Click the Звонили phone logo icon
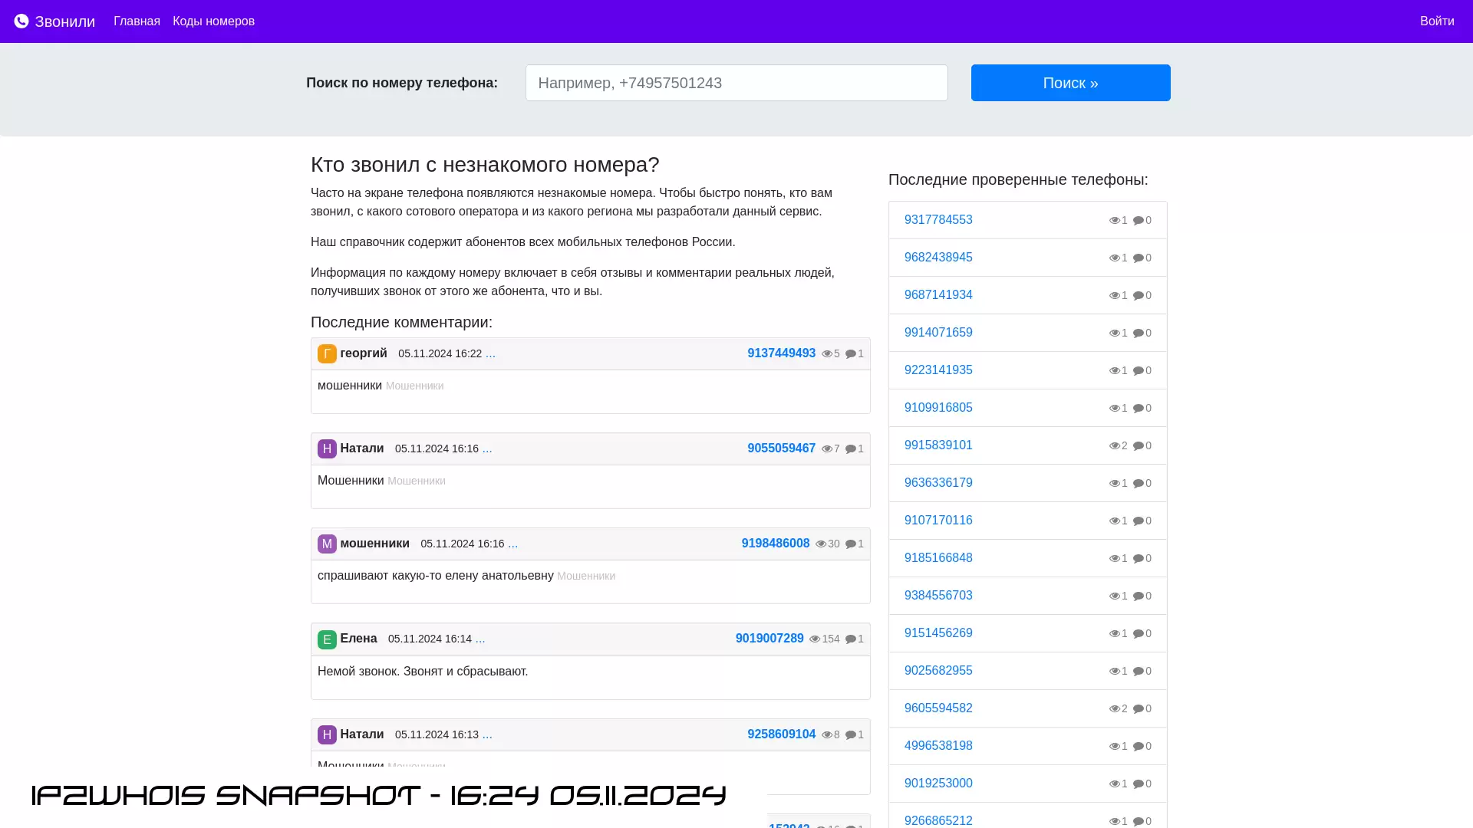The height and width of the screenshot is (828, 1473). point(21,21)
